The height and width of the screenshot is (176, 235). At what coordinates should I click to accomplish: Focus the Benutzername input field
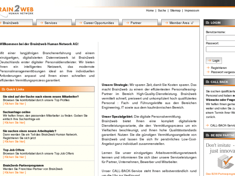tap(220, 38)
